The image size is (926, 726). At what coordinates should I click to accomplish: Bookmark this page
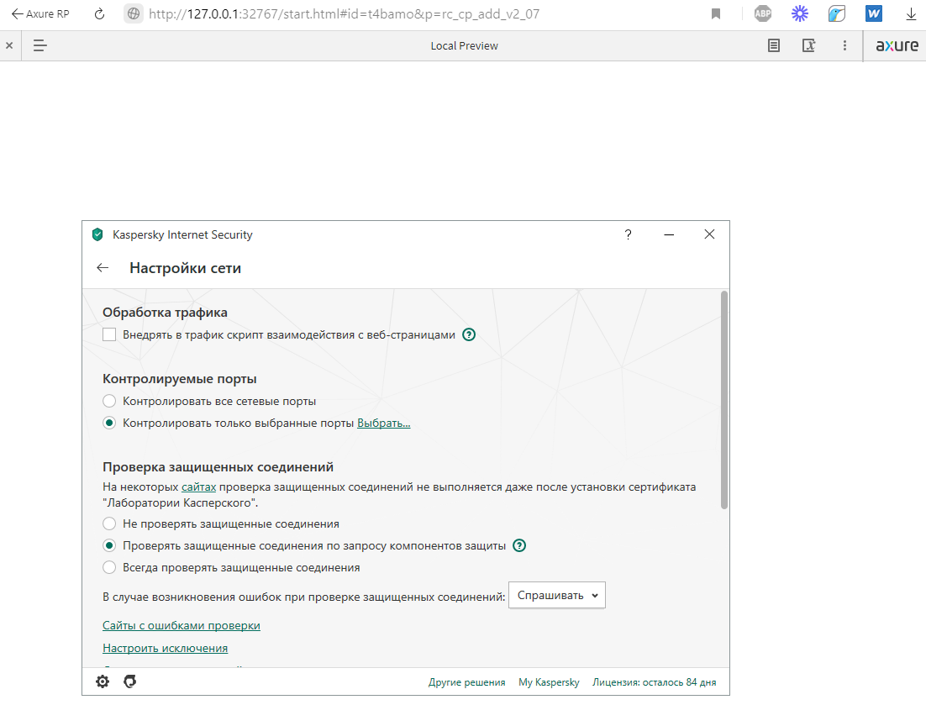[x=716, y=13]
